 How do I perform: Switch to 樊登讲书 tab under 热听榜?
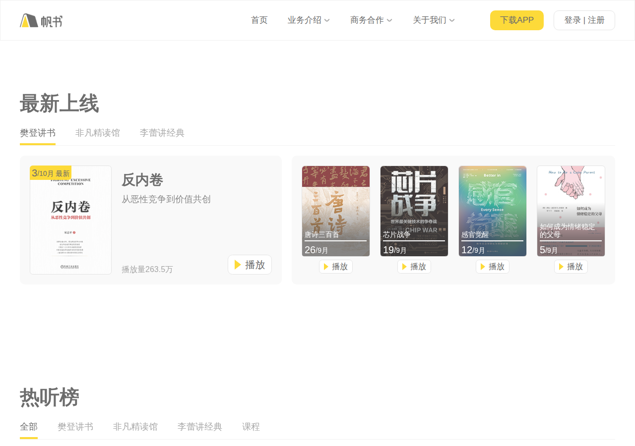point(75,427)
